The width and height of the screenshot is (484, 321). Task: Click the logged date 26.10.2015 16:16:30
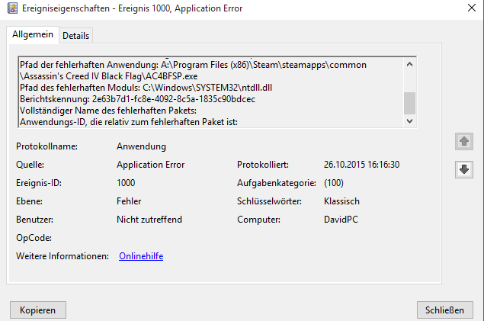pyautogui.click(x=361, y=165)
